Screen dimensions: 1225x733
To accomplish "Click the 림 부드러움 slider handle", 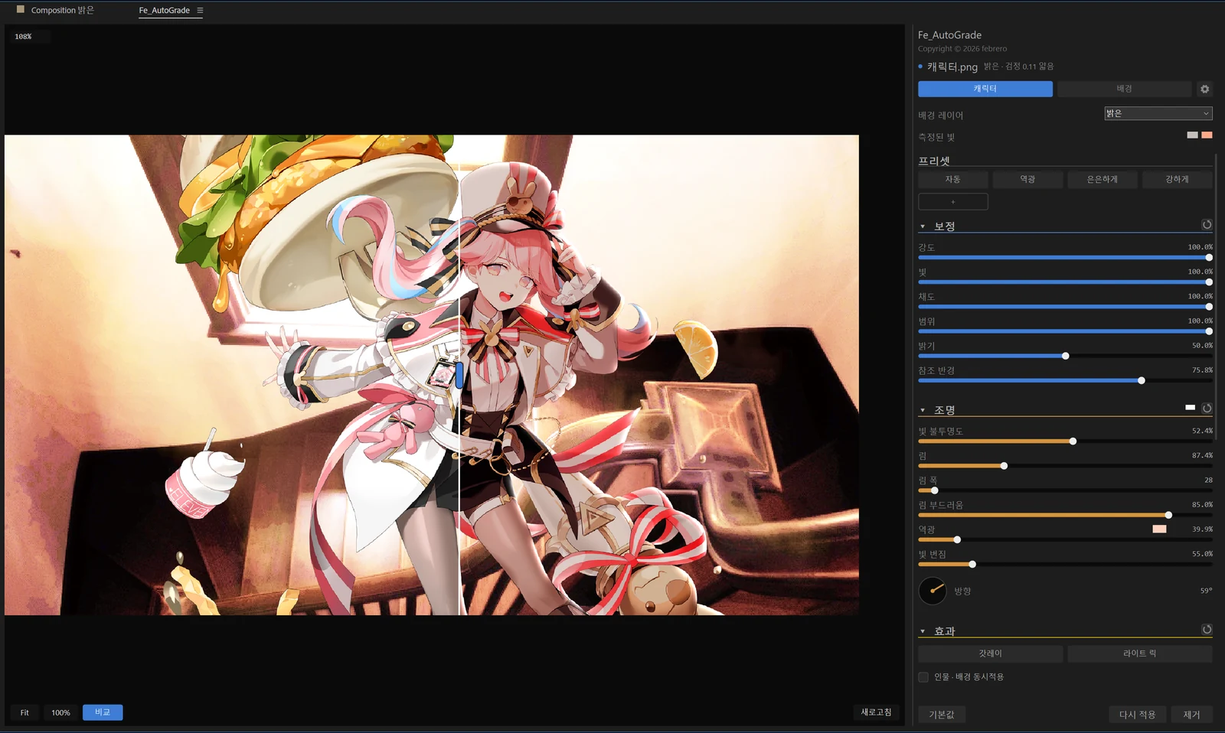I will (x=1168, y=515).
